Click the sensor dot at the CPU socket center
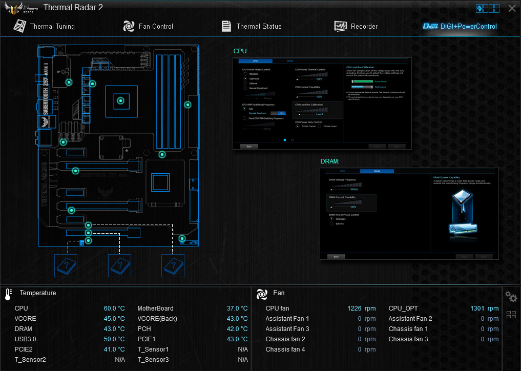 coord(121,100)
